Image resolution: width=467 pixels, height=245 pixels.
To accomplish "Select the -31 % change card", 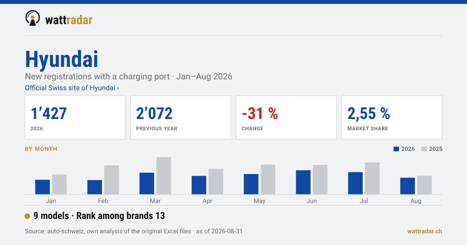I will 286,117.
